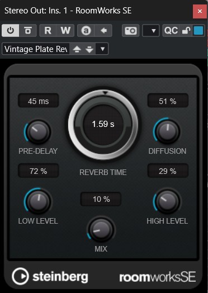The height and width of the screenshot is (293, 208).
Task: Click the Reverb Time large dial
Action: pyautogui.click(x=103, y=124)
